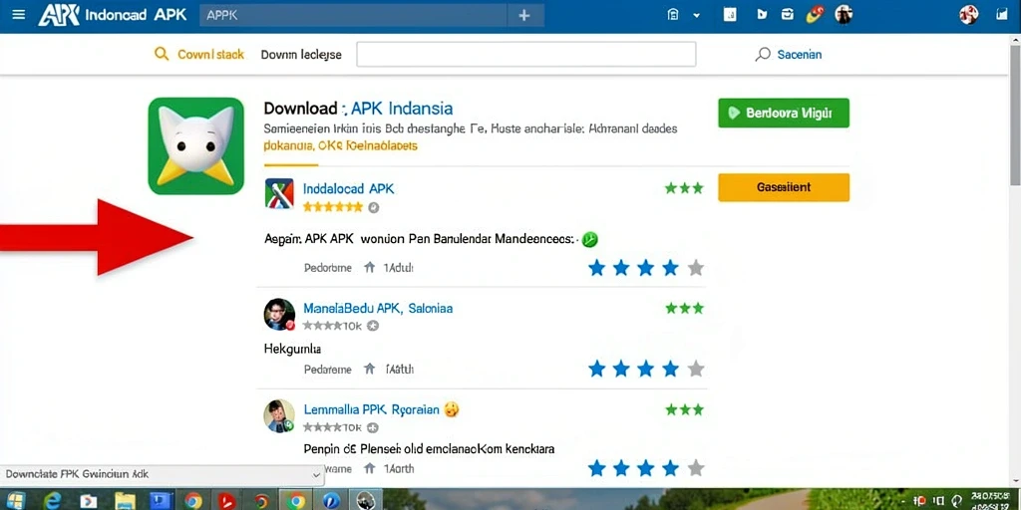Open the 'Lemmallia PPK Rgoraian' link

point(371,409)
